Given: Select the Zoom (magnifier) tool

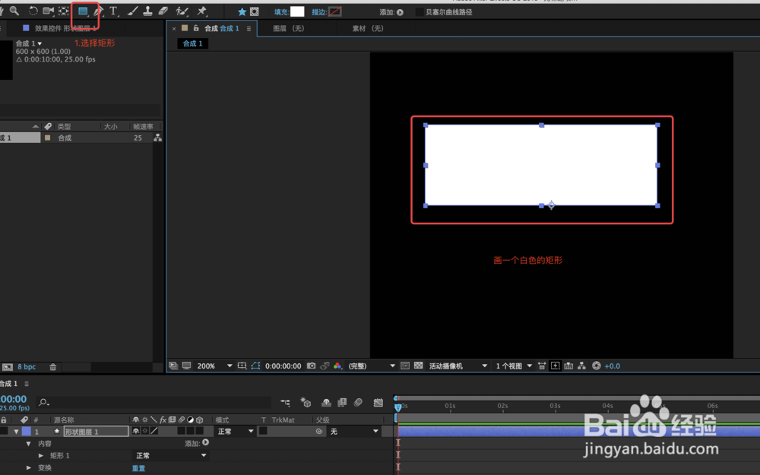Looking at the screenshot, I should pos(14,11).
